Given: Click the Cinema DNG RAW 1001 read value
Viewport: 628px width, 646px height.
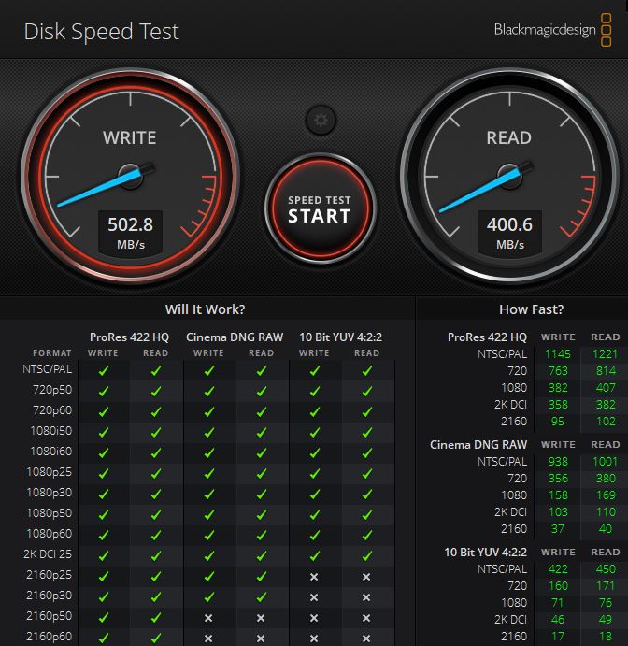Looking at the screenshot, I should (x=605, y=462).
